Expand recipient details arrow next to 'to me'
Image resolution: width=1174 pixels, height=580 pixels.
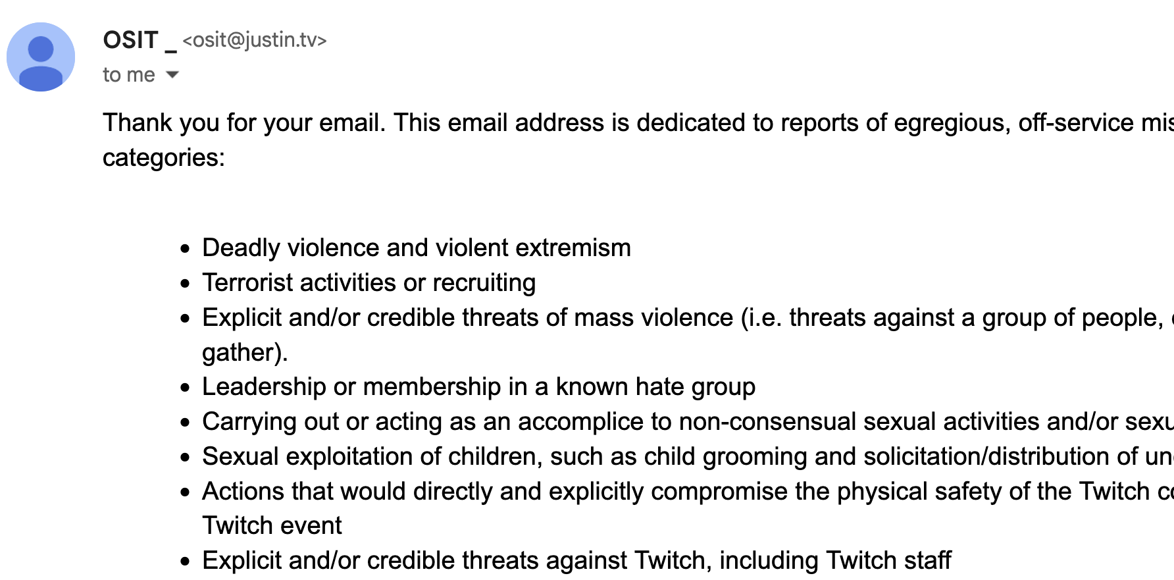pyautogui.click(x=172, y=74)
